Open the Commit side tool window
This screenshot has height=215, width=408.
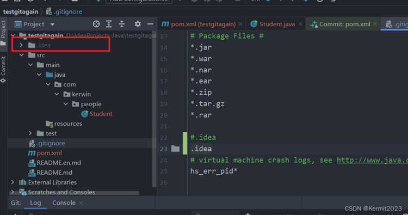pyautogui.click(x=3, y=69)
